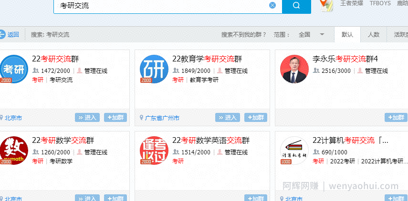408x201 pixels.
Task: Click member count 1514/2000
Action: click(196, 152)
